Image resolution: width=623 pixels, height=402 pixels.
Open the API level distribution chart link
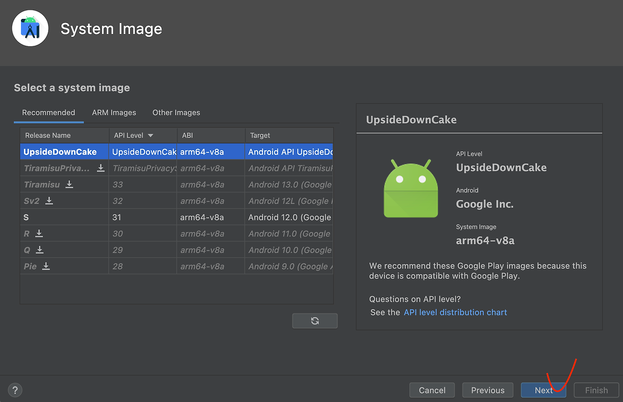pos(456,312)
